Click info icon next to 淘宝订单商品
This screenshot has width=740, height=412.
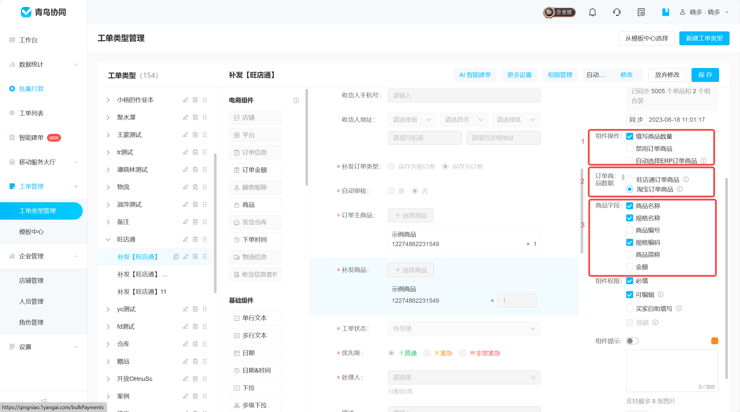[x=680, y=189]
